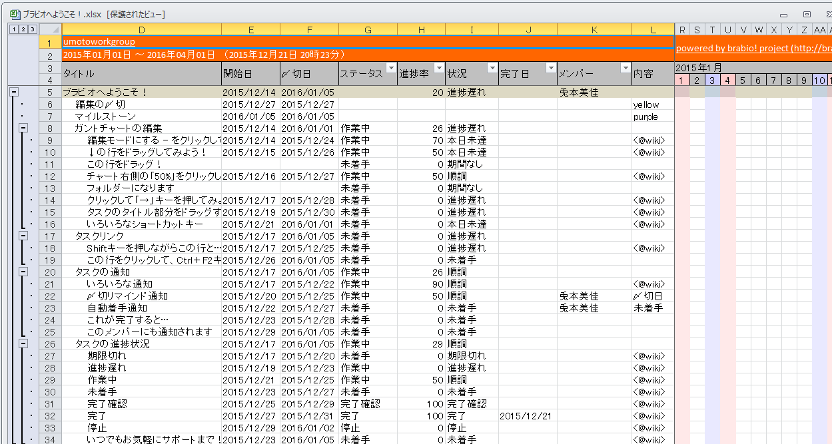
Task: Click progress value 70 in row 9
Action: [422, 140]
